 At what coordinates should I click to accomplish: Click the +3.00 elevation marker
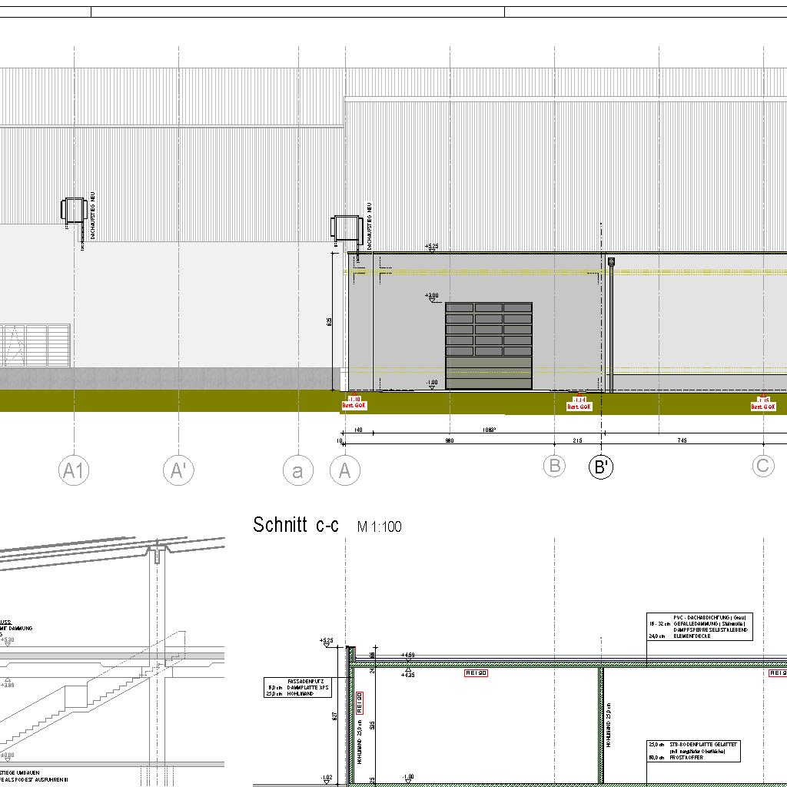point(431,297)
